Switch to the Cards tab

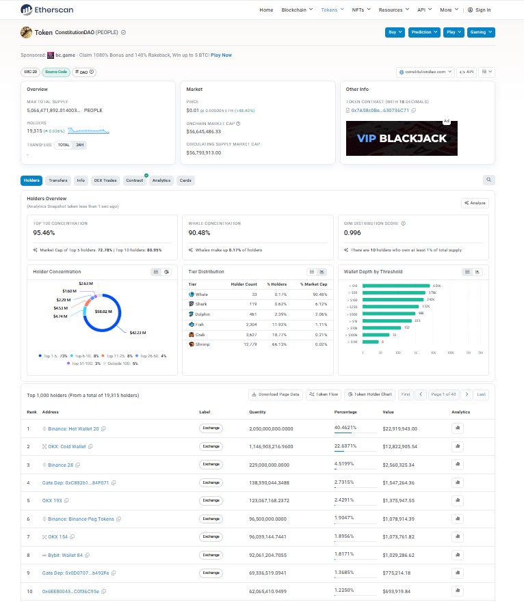click(x=185, y=180)
